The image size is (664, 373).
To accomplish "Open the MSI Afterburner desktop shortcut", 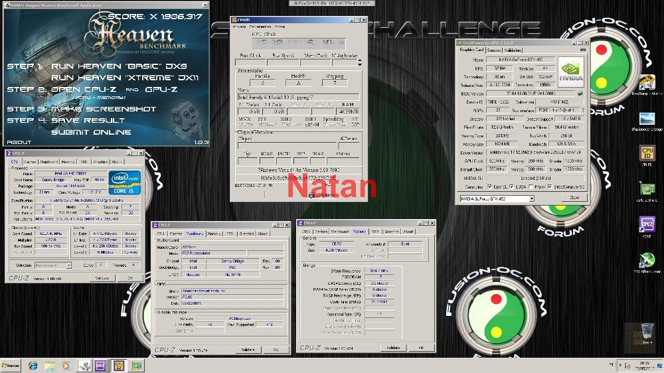I will (647, 263).
